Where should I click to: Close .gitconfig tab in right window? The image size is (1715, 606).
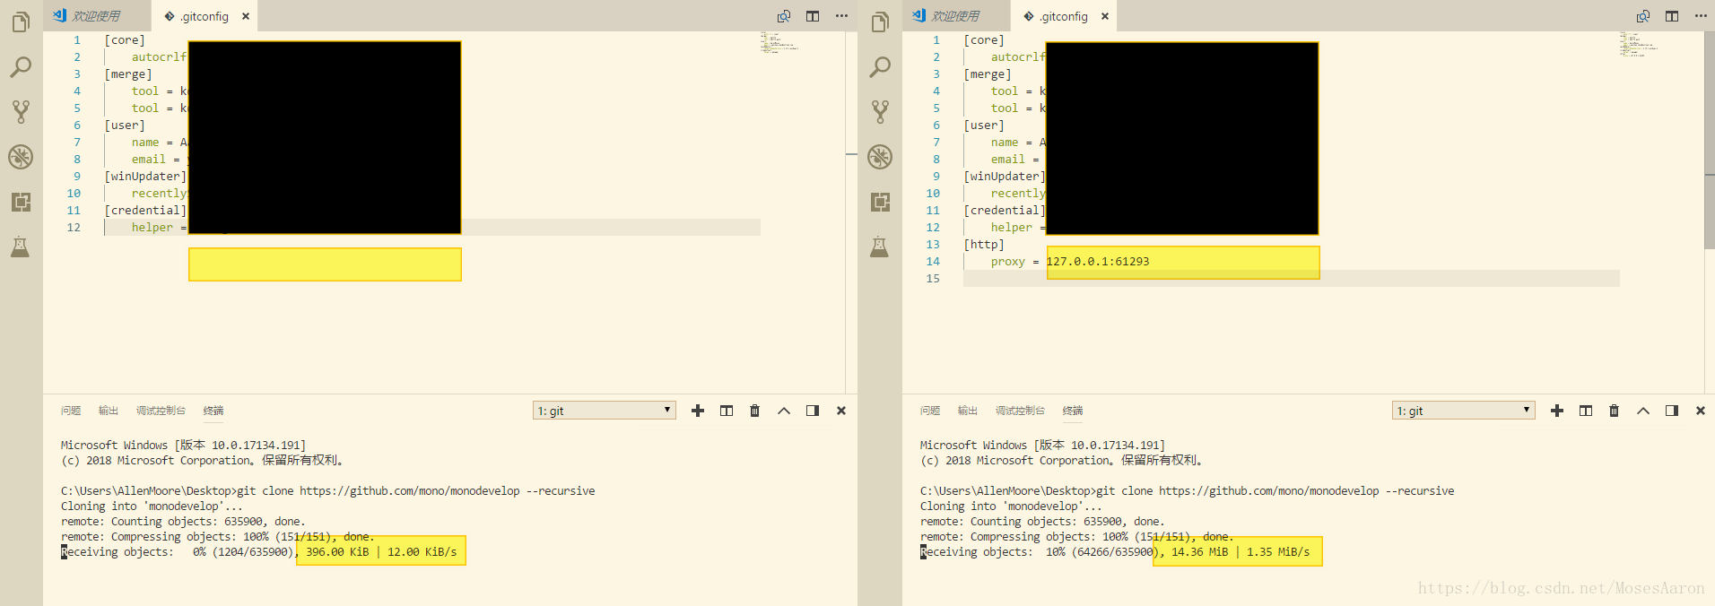tap(1105, 16)
